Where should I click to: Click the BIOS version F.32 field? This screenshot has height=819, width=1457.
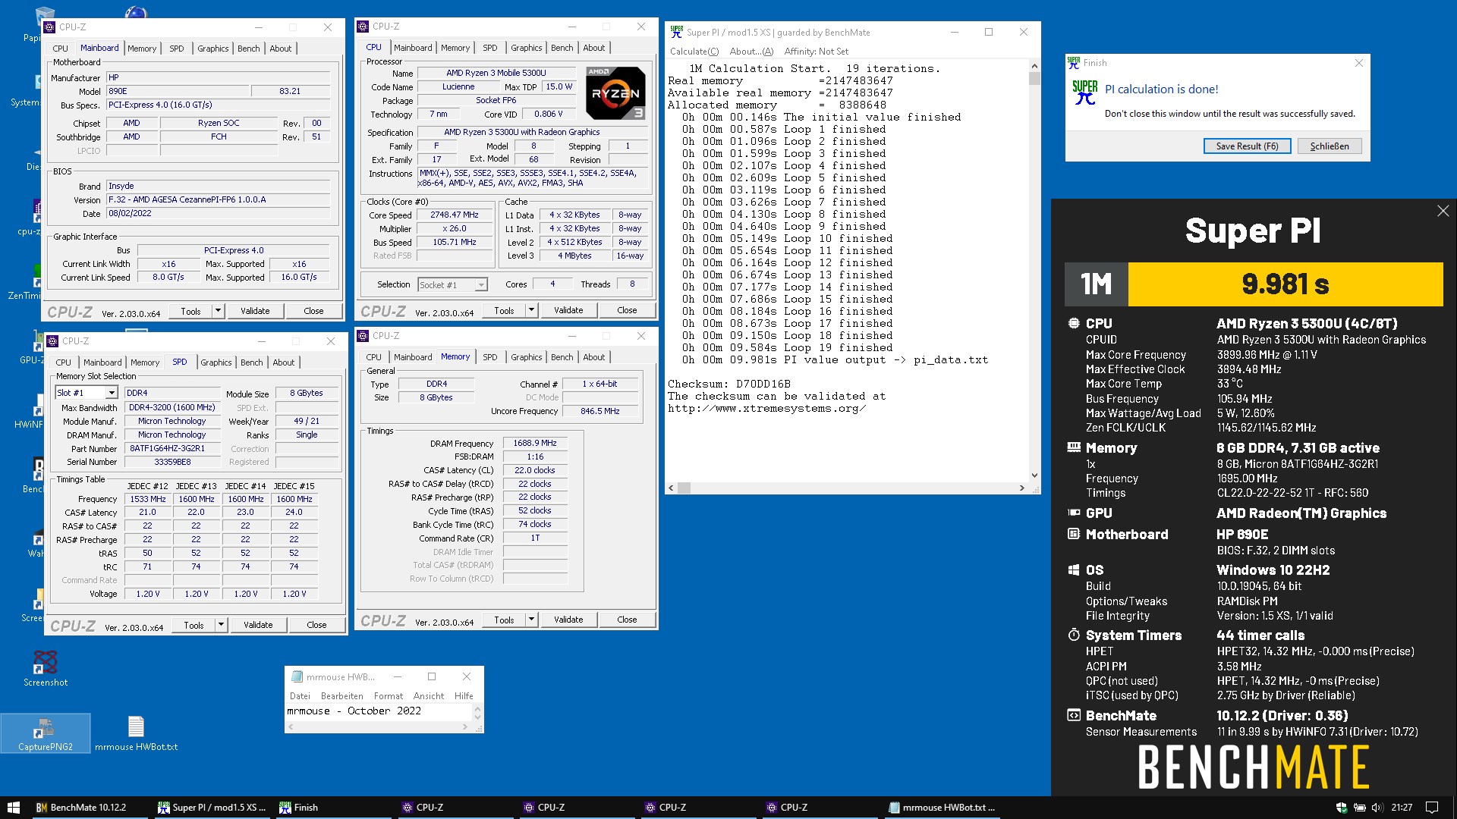coord(219,200)
